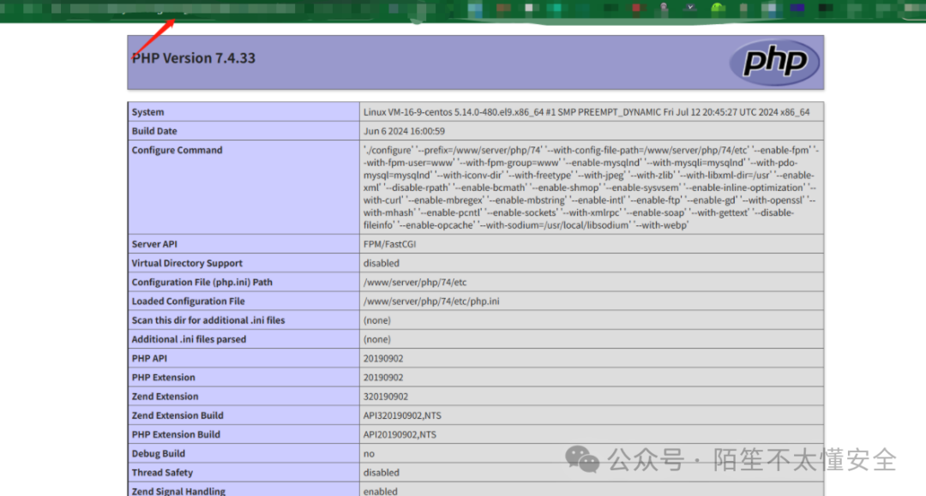The height and width of the screenshot is (496, 926).
Task: Click the "Thread Safety" label
Action: (162, 472)
